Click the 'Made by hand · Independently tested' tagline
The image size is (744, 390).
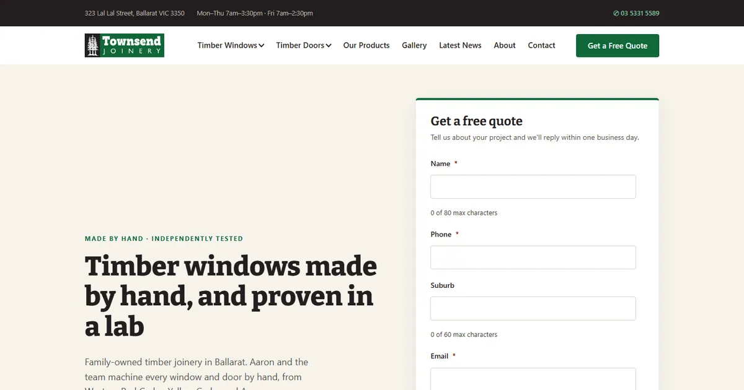[164, 238]
